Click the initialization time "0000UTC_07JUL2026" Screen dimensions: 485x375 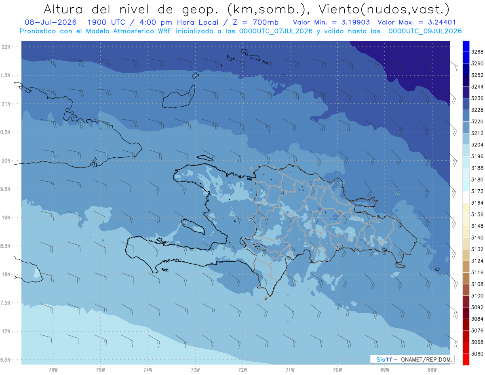(x=275, y=31)
